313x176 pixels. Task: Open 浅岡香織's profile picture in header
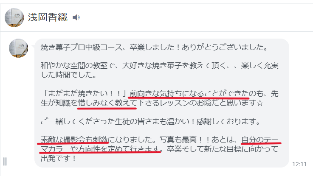(x=14, y=17)
